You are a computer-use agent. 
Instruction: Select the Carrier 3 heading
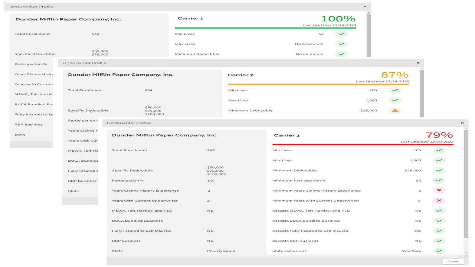coord(286,135)
